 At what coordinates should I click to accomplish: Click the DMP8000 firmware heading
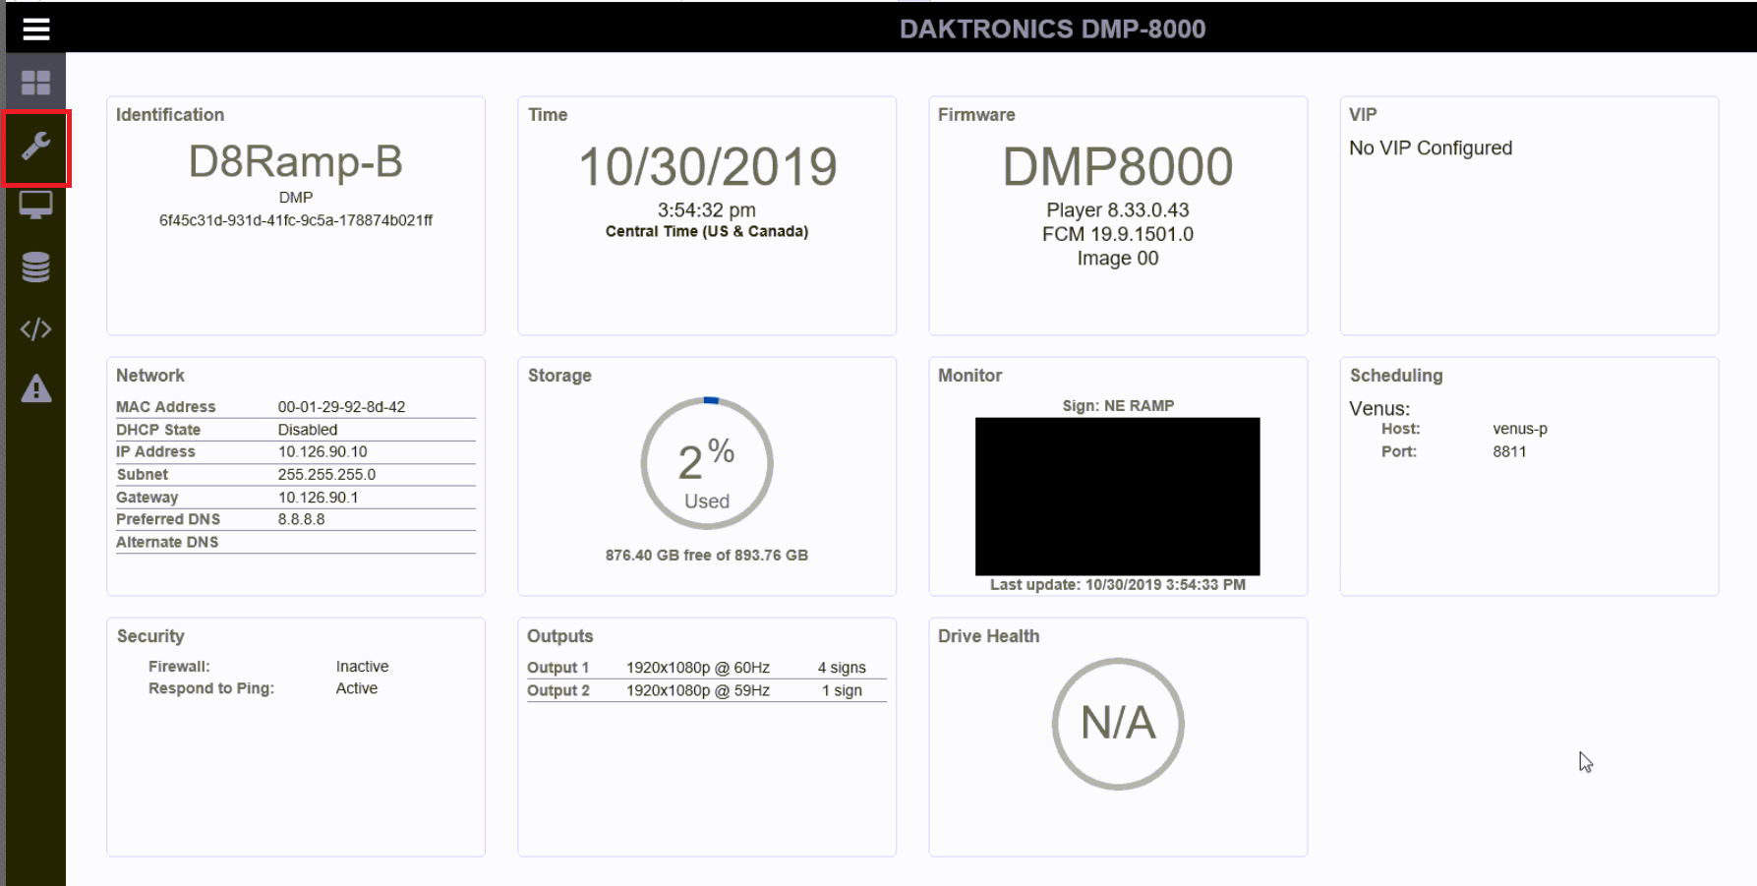pos(1118,167)
